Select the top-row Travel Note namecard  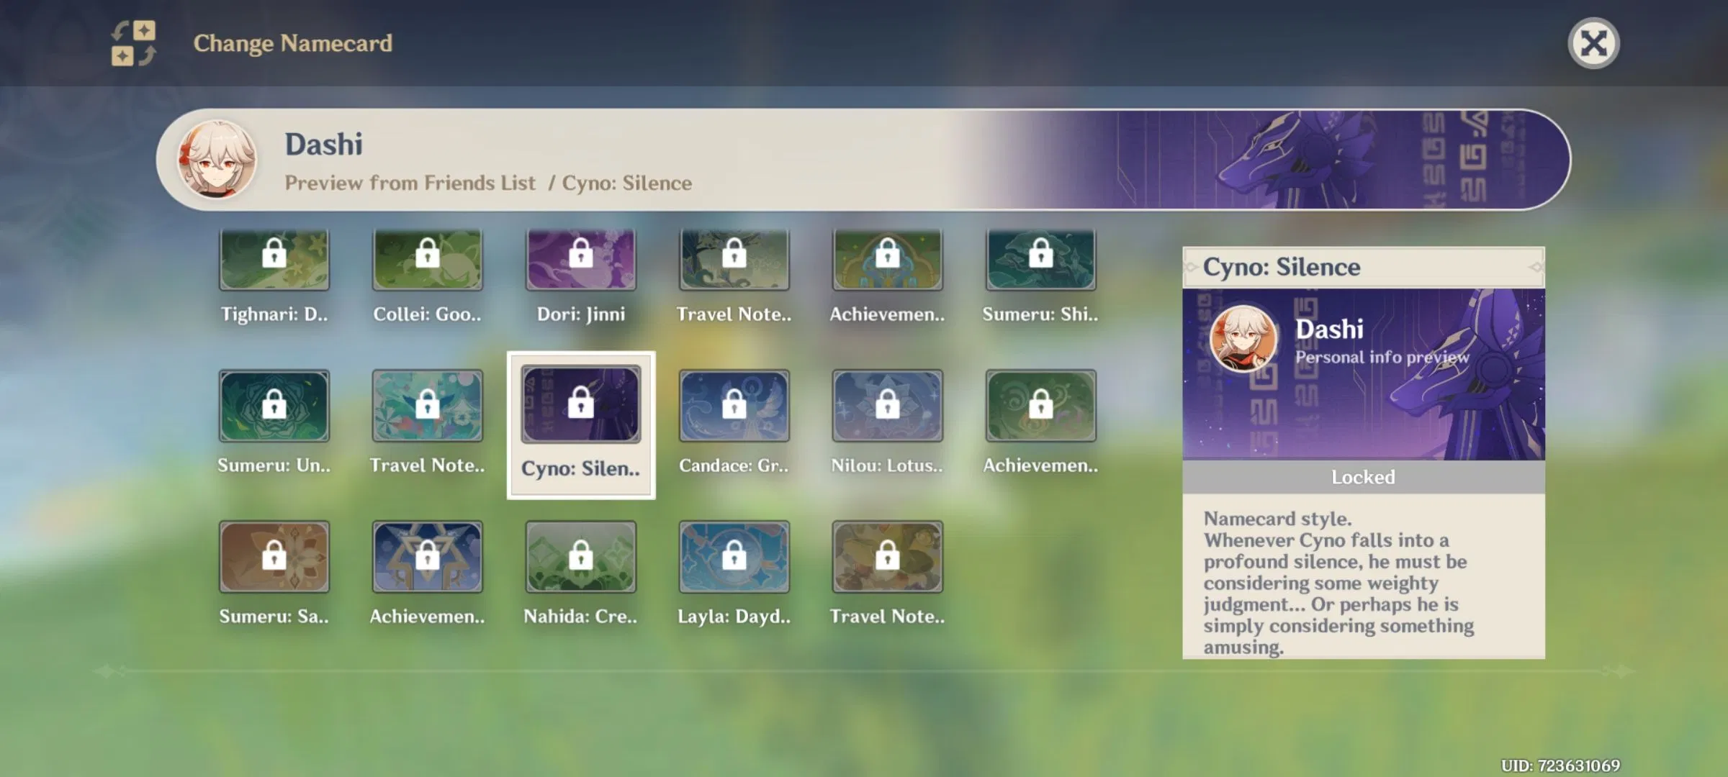[x=734, y=260]
